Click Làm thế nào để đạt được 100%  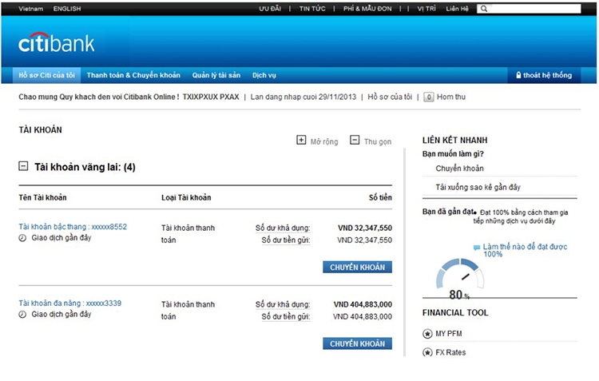click(525, 250)
